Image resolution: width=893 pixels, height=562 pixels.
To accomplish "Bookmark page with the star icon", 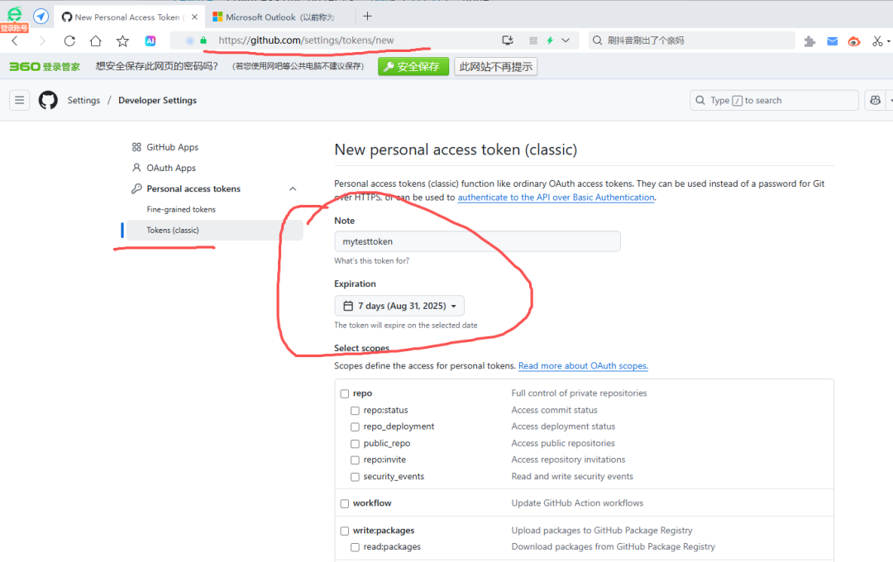I will [x=122, y=40].
